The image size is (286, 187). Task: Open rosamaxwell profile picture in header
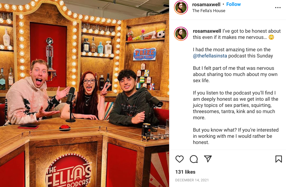[x=181, y=7]
